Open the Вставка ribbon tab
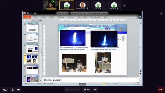The image size is (165, 93). click(44, 17)
